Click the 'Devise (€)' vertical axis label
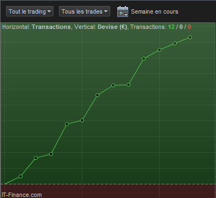 click(x=112, y=27)
